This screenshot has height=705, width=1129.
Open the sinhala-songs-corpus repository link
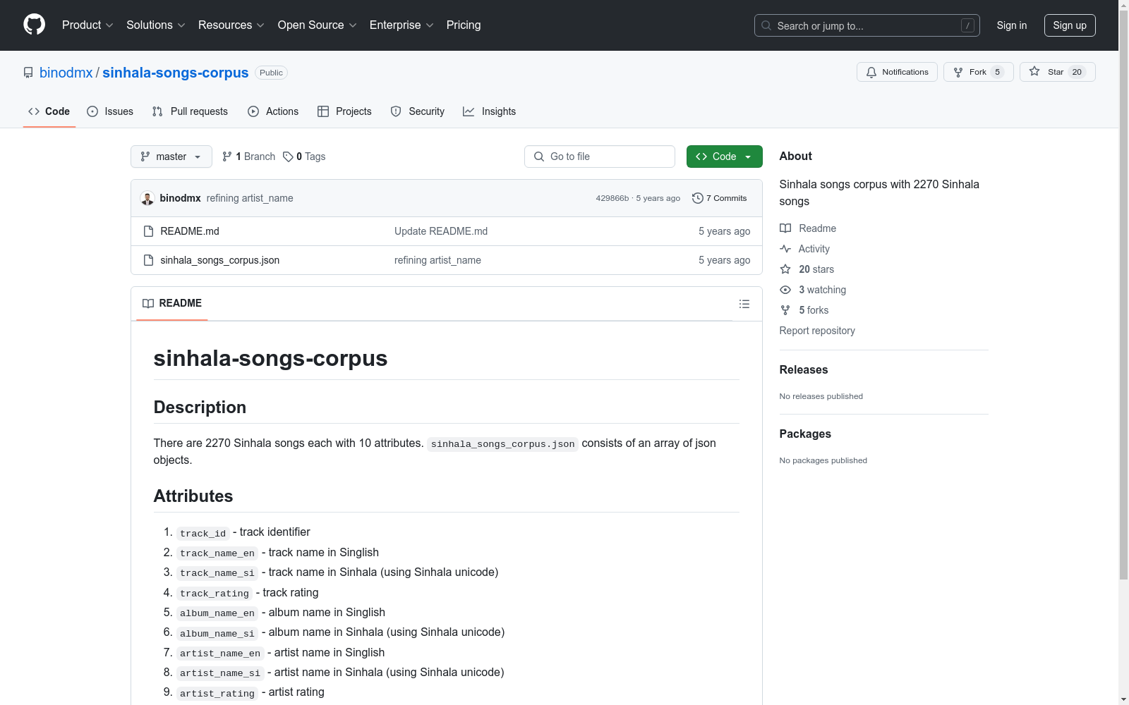tap(176, 73)
